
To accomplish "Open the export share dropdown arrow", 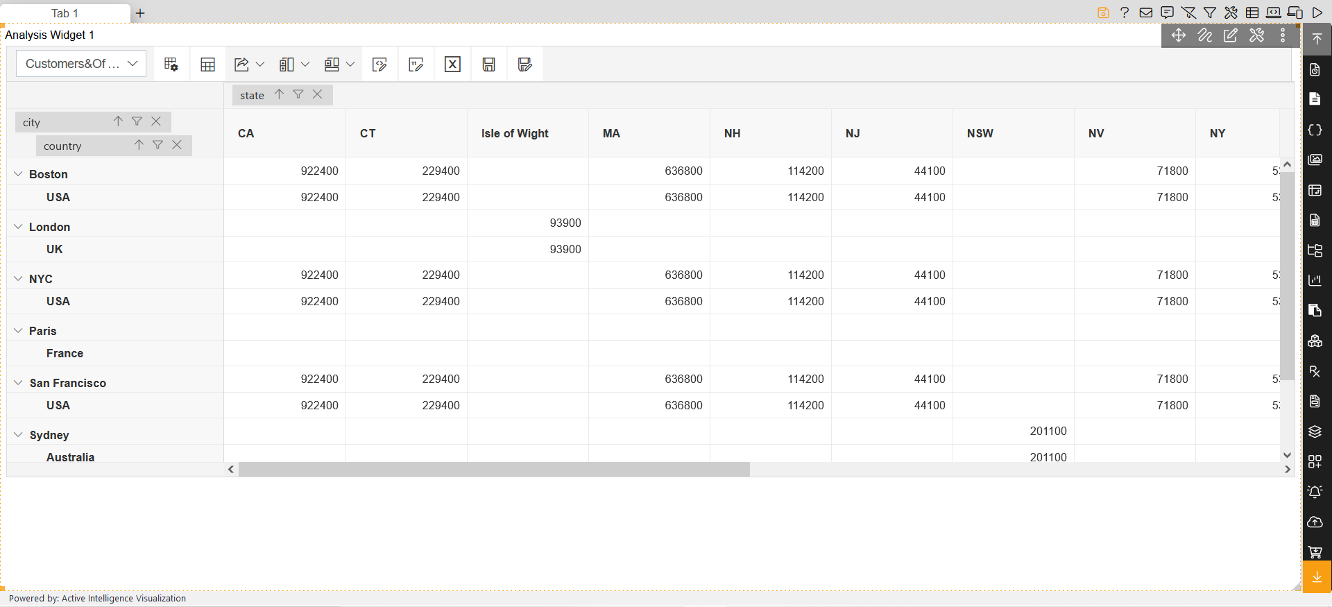I will (x=260, y=65).
